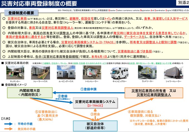Select the orange 災害対応車両の所有者 box
189x132 pixels.
(x=154, y=93)
